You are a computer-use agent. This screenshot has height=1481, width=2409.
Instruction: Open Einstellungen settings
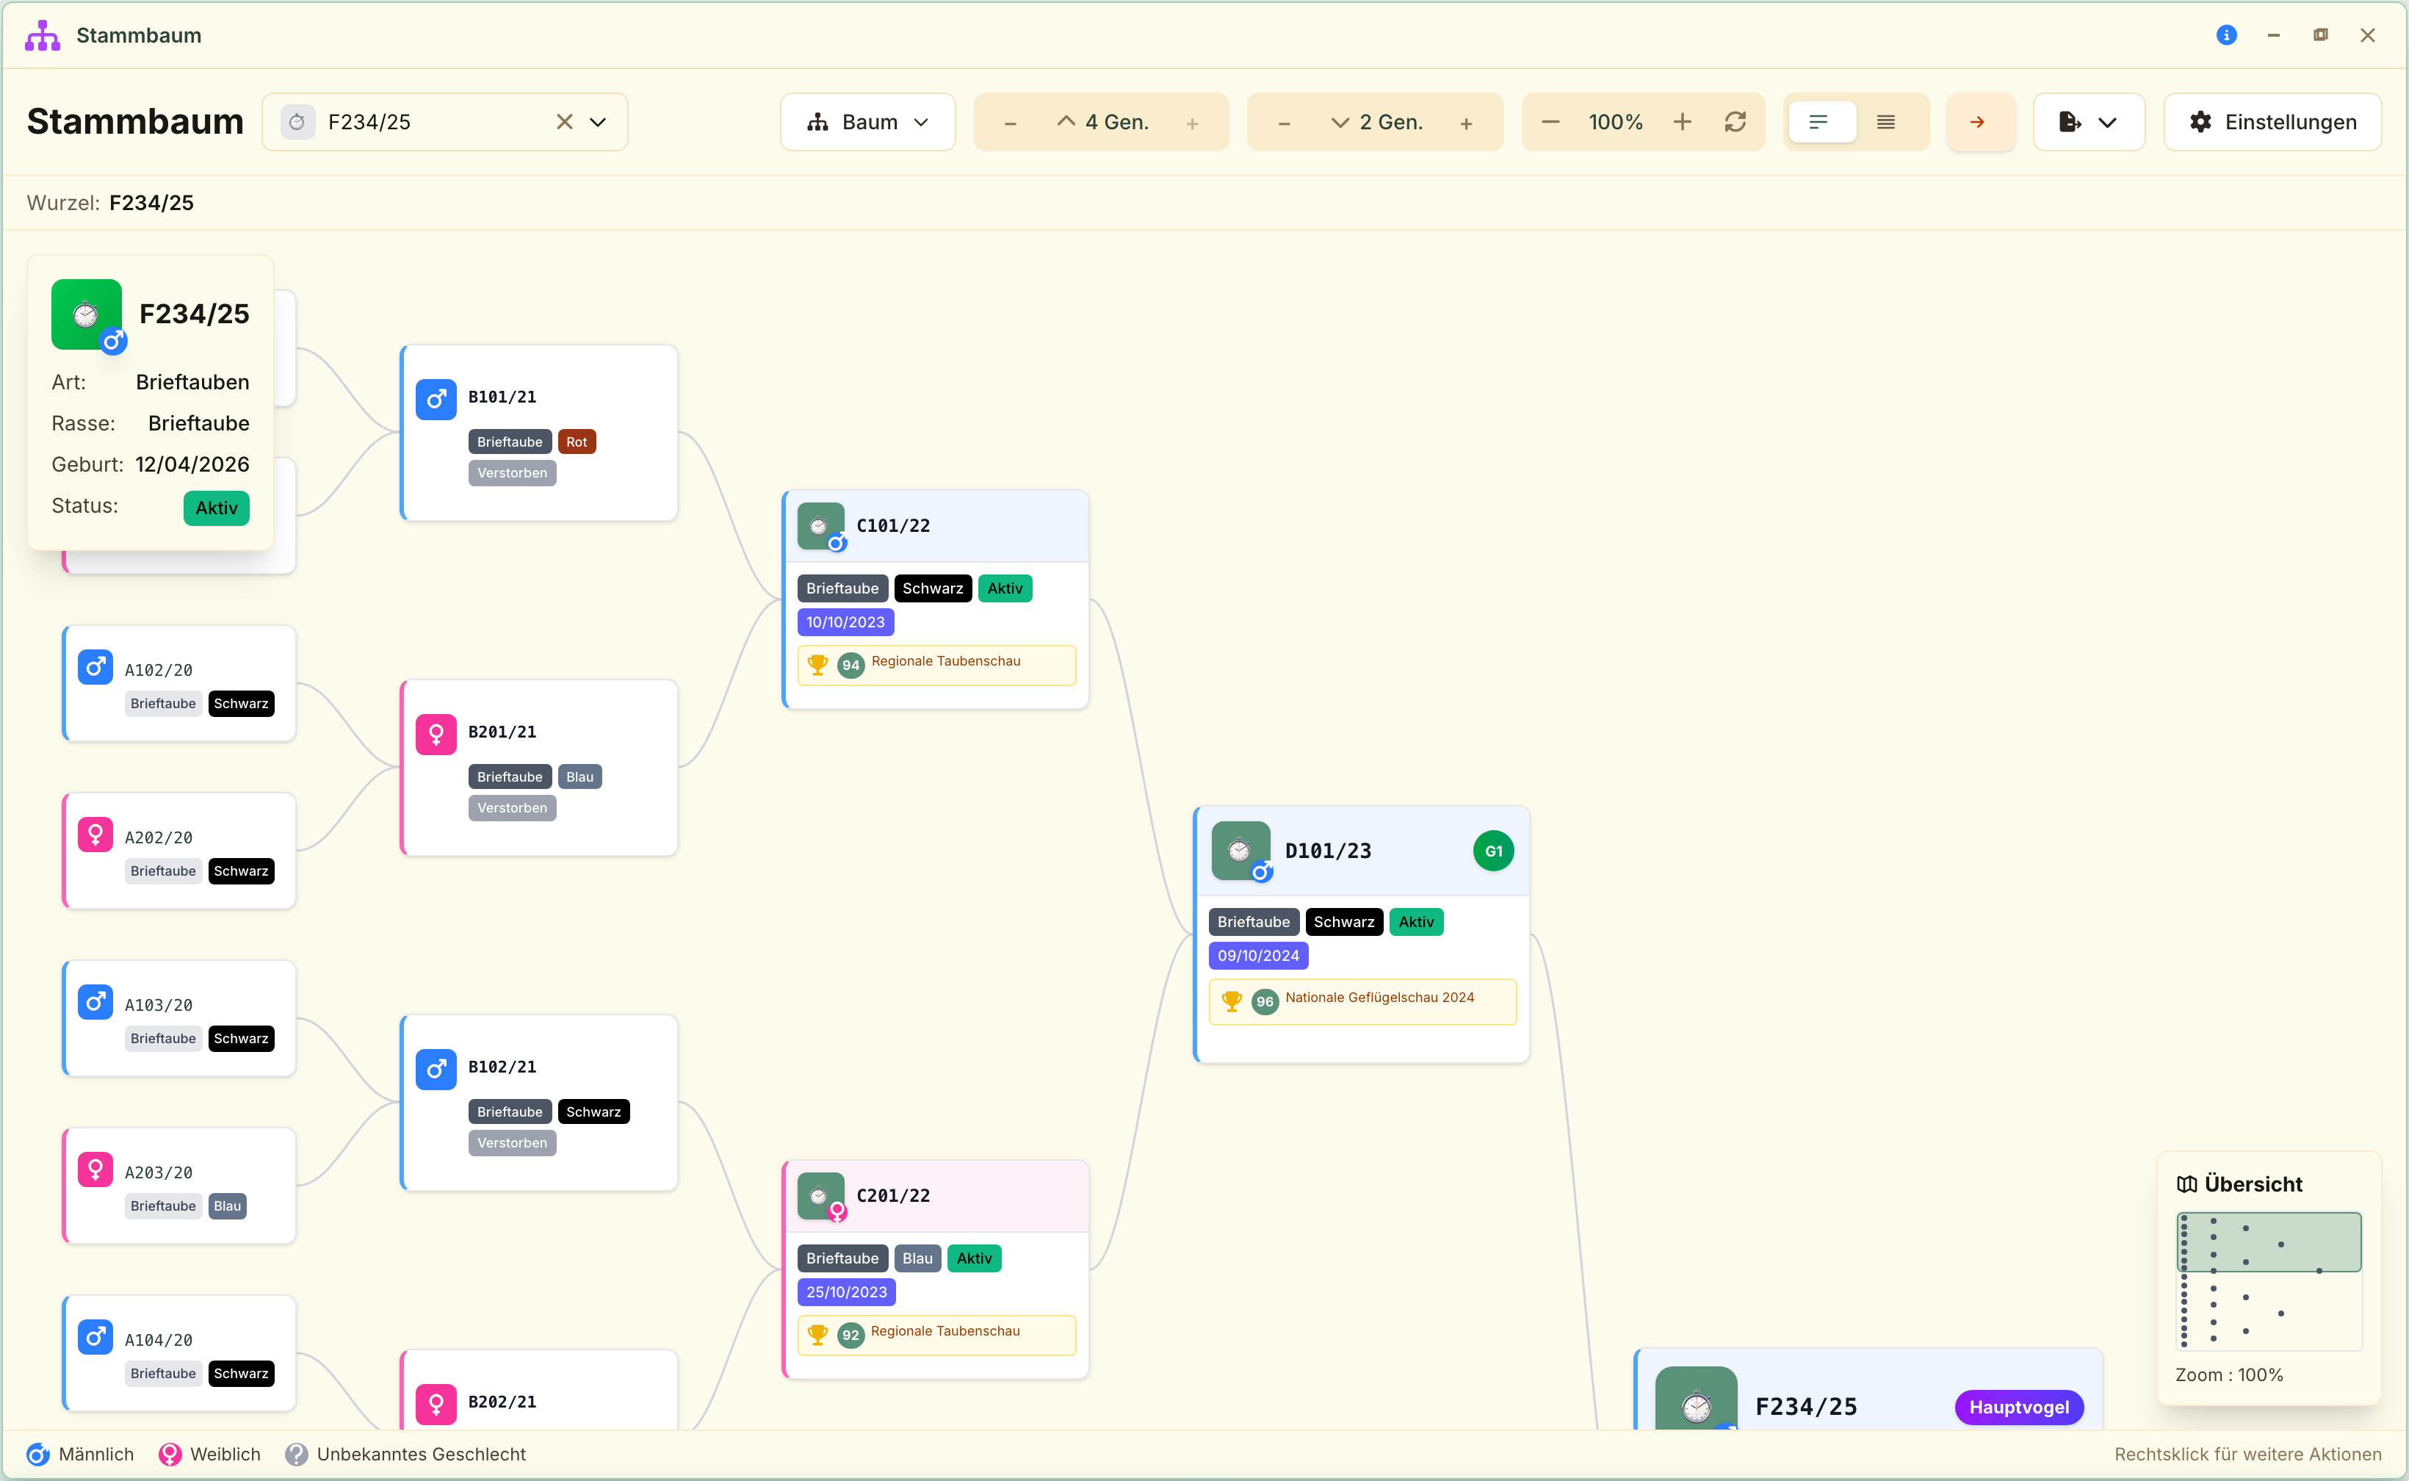point(2272,121)
